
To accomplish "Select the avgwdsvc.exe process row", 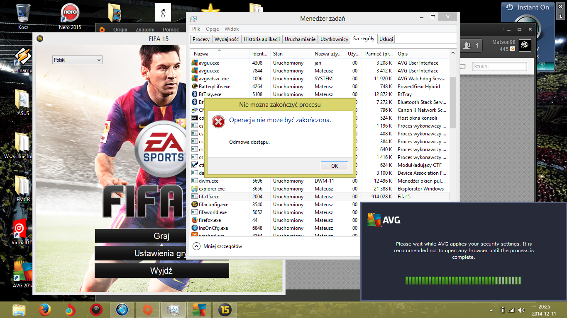I will coord(320,79).
